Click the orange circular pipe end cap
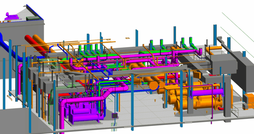 [x=154, y=86]
